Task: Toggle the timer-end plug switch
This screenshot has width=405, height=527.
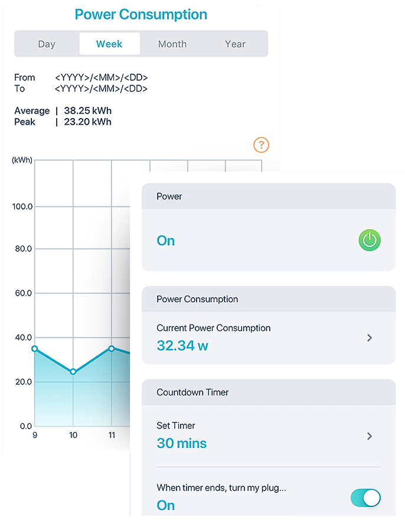Action: tap(365, 498)
